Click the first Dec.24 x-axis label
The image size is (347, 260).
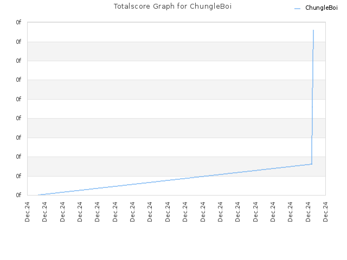click(27, 212)
